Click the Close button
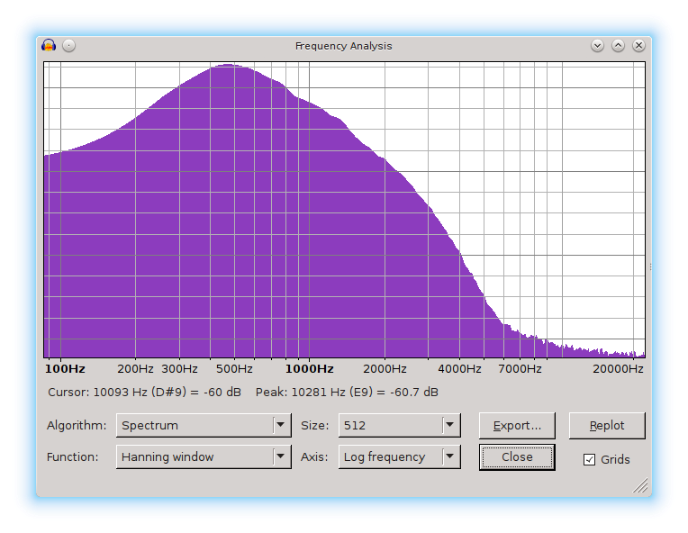 coord(517,457)
